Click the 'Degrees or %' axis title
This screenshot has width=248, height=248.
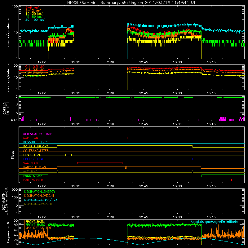coord(8,232)
